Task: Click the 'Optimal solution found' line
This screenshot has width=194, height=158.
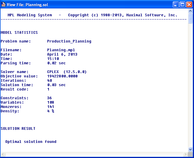Action: [31, 142]
